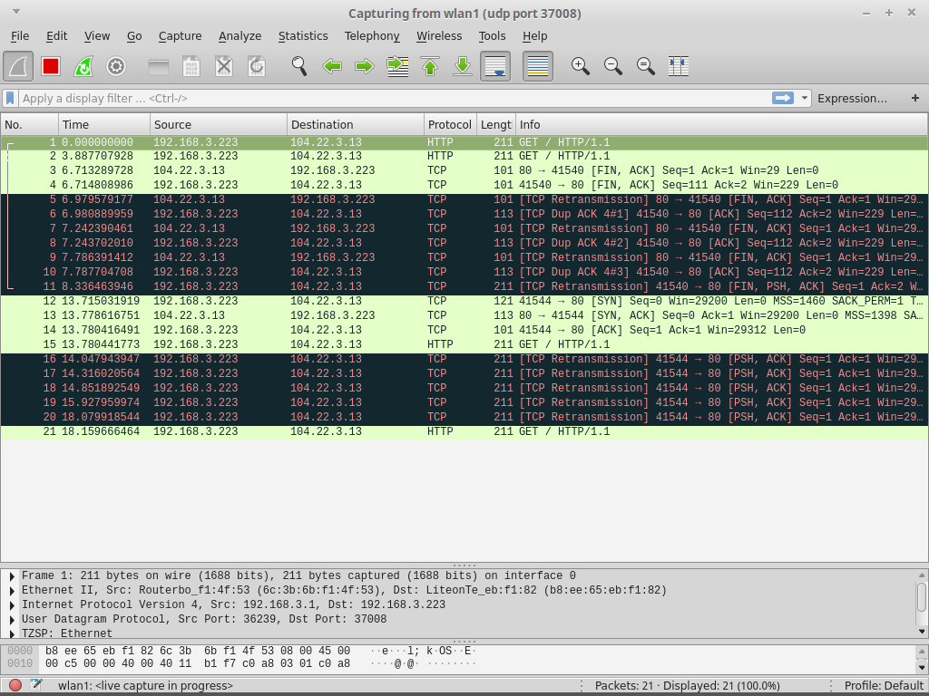Open capture options gear icon
The height and width of the screenshot is (696, 929).
click(x=116, y=65)
